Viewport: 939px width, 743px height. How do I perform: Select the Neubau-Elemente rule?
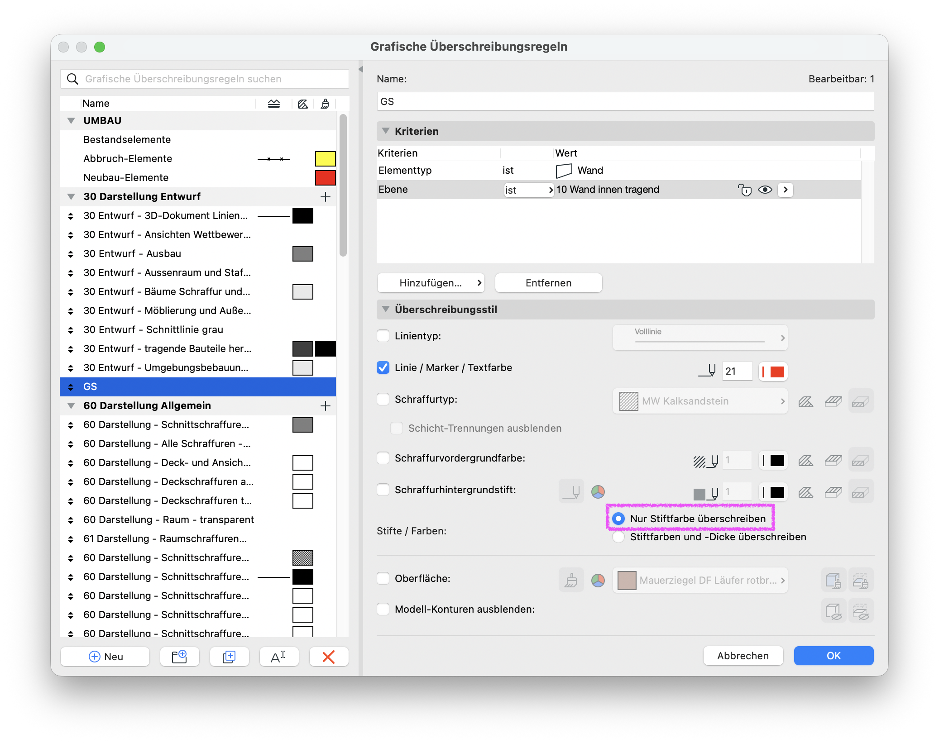pos(198,178)
